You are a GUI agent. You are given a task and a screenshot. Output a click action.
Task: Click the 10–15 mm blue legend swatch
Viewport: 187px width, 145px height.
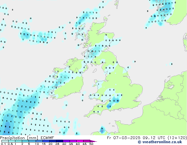click(39, 141)
